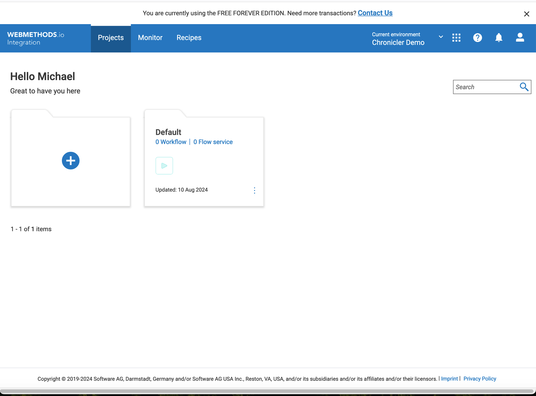This screenshot has width=536, height=396.
Task: Open the Default project's three-dot options menu
Action: coord(254,190)
